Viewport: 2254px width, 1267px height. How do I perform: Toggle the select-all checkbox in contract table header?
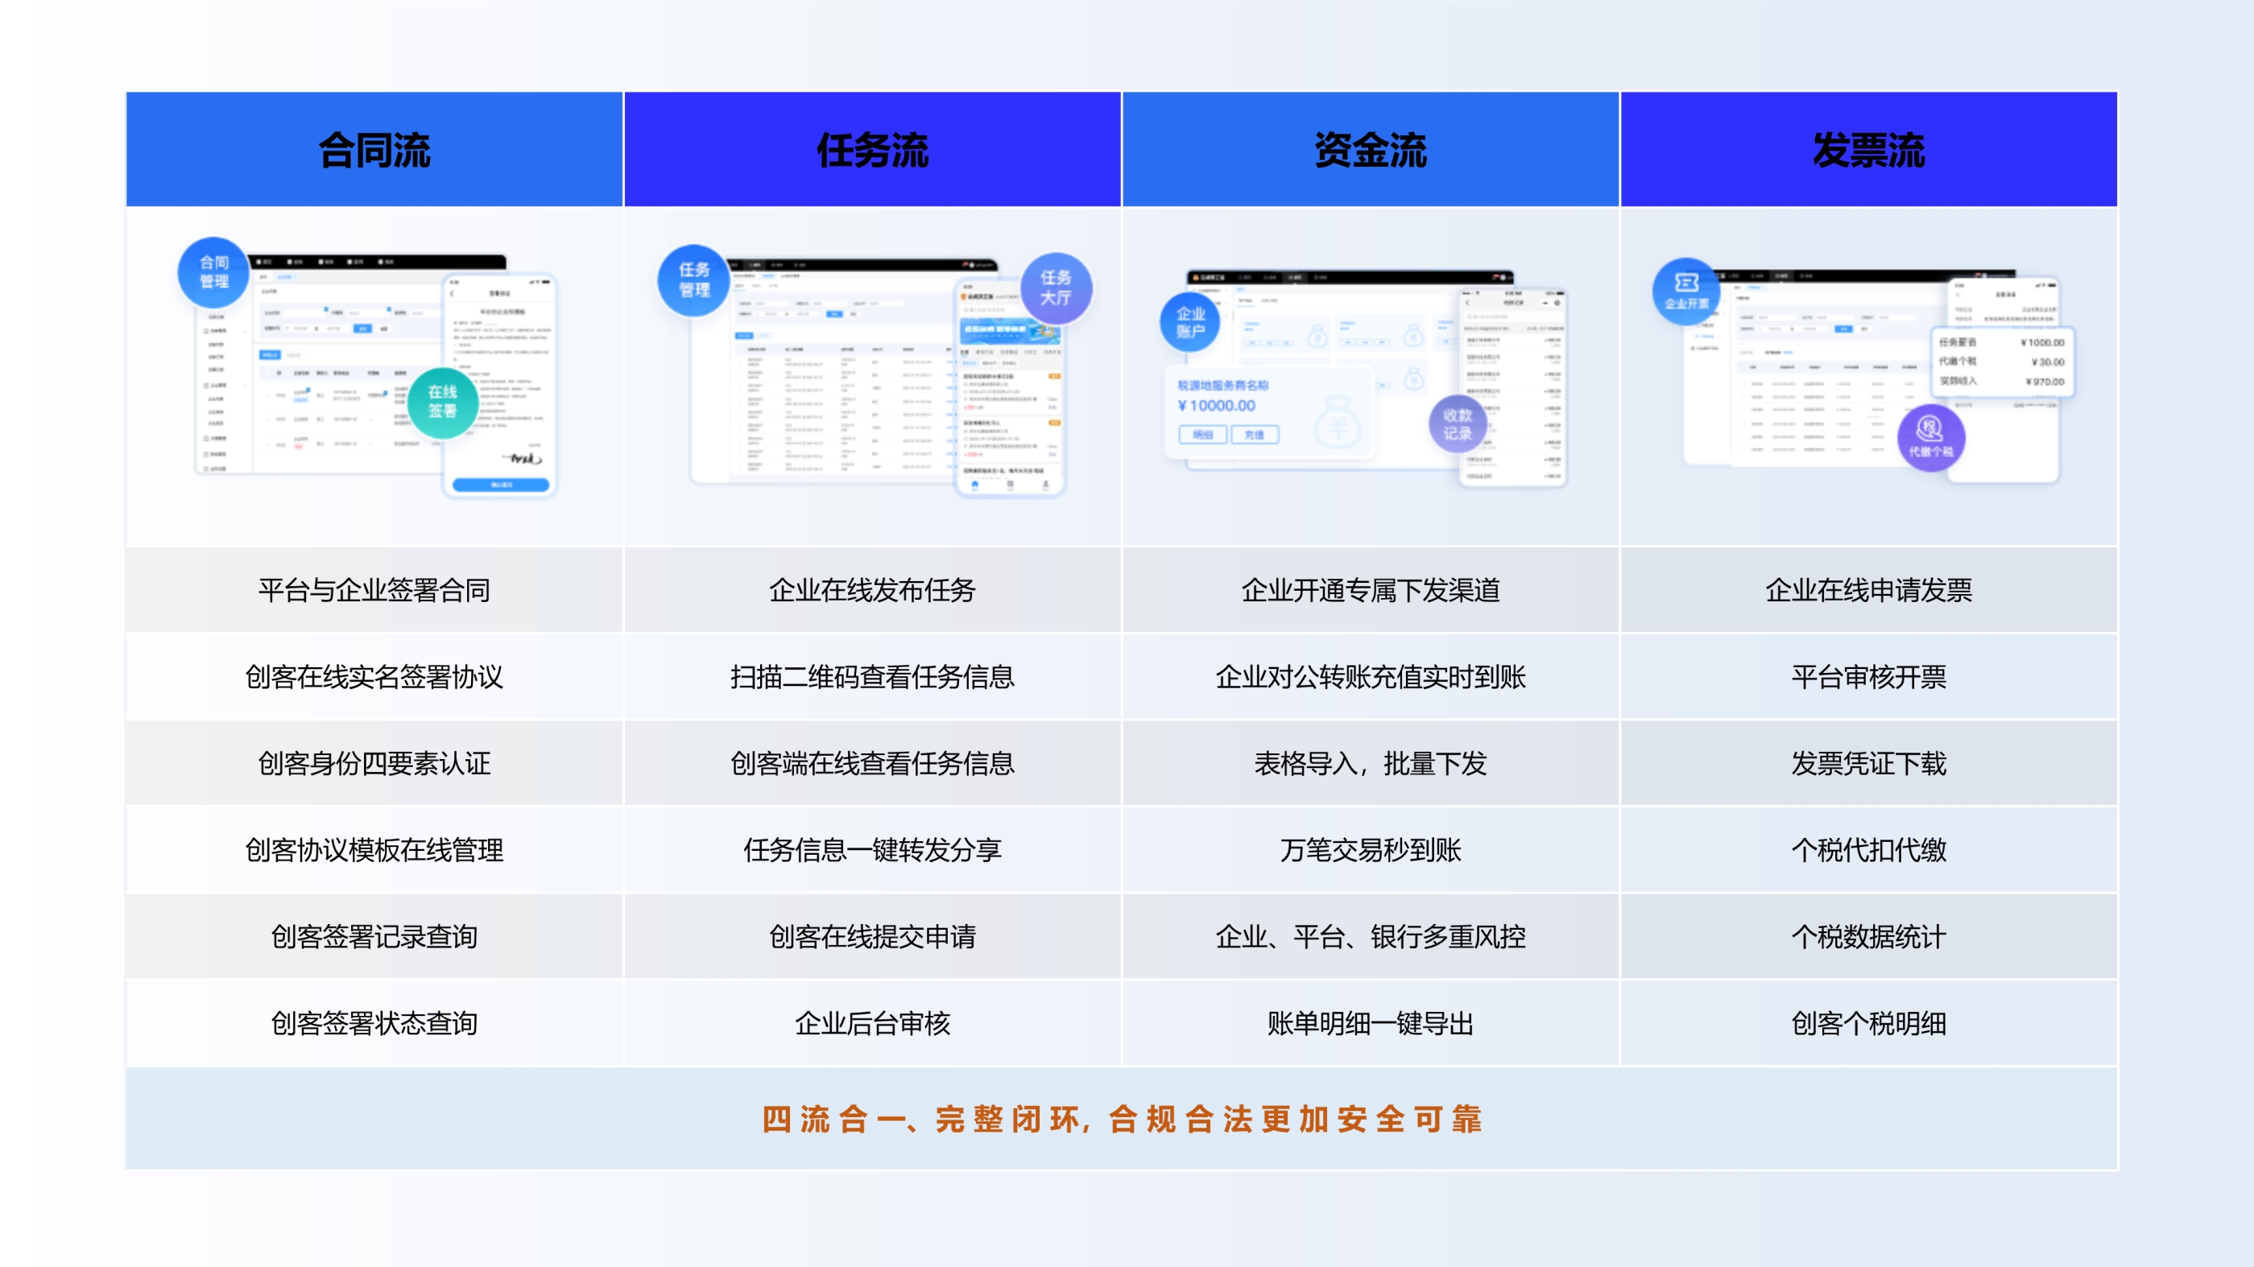click(267, 373)
